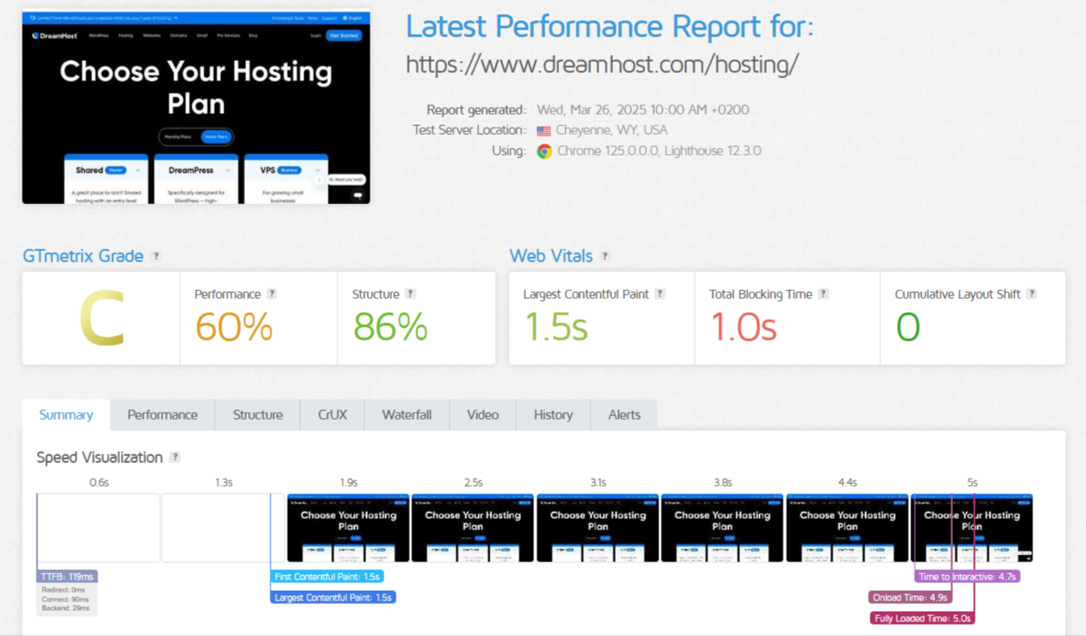Click the Backend: 29ms detail
The height and width of the screenshot is (636, 1086).
click(65, 609)
